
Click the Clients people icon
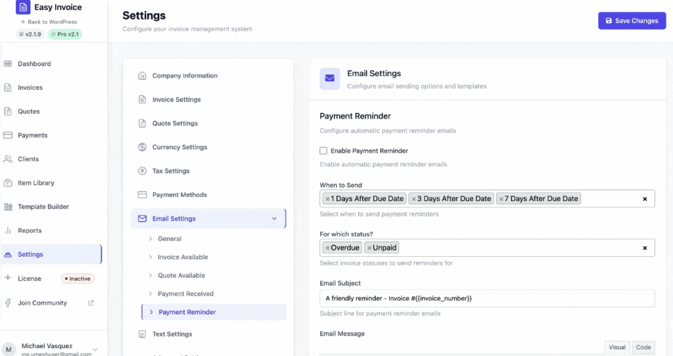tap(8, 159)
